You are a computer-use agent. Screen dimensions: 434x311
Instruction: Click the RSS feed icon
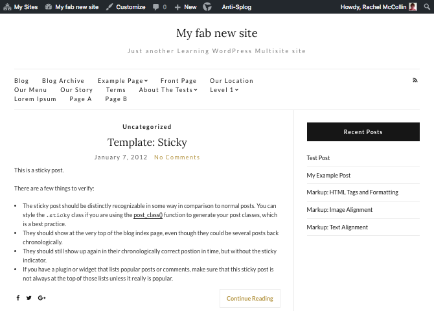415,80
